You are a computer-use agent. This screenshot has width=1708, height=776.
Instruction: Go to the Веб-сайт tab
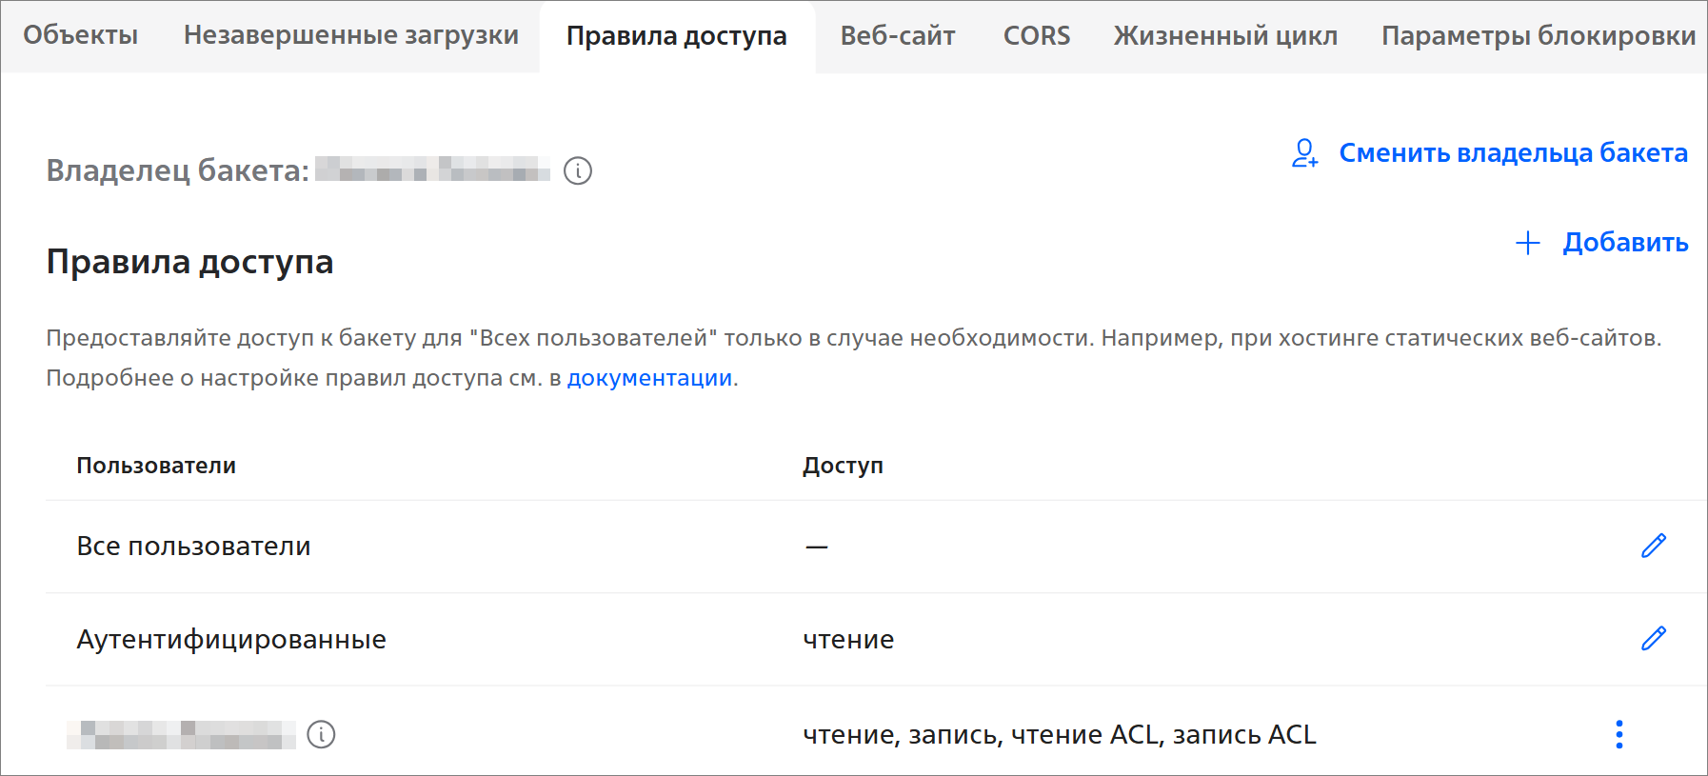[x=897, y=36]
